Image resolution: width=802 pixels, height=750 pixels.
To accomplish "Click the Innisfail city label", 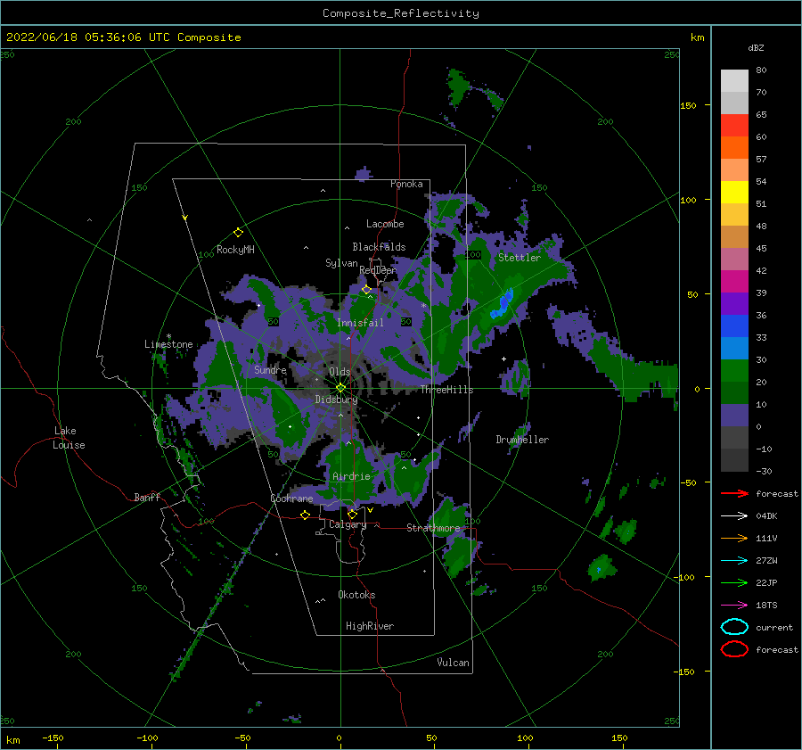I will 360,323.
